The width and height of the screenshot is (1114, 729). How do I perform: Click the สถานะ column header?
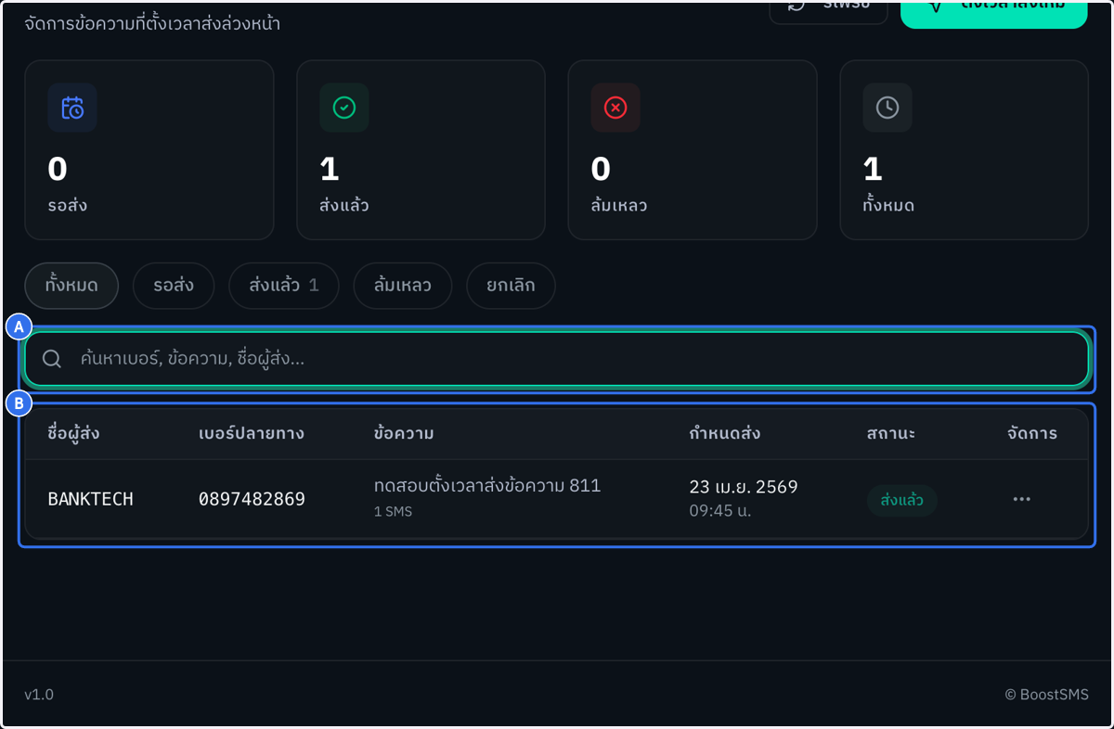click(891, 433)
